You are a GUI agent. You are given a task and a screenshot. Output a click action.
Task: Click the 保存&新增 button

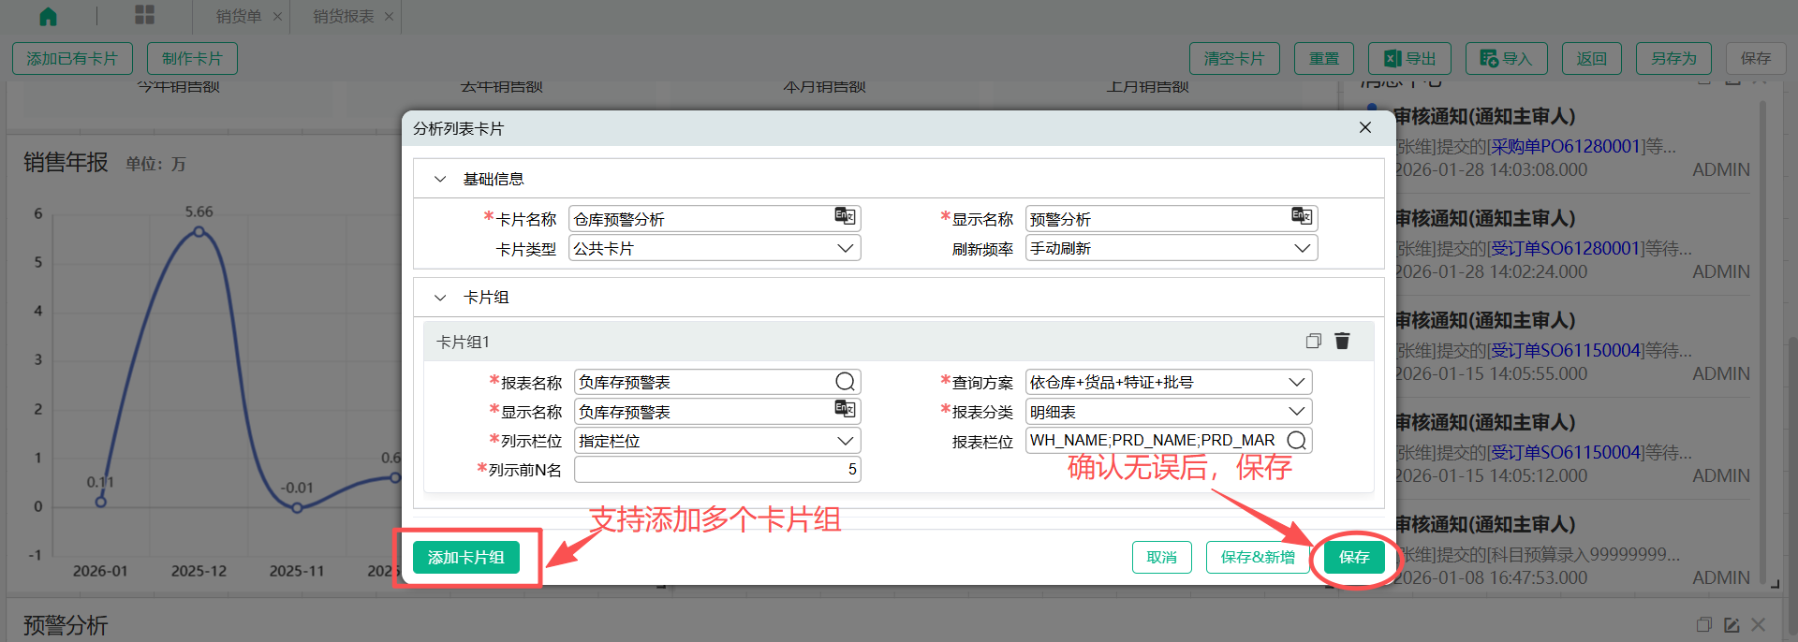click(x=1257, y=558)
